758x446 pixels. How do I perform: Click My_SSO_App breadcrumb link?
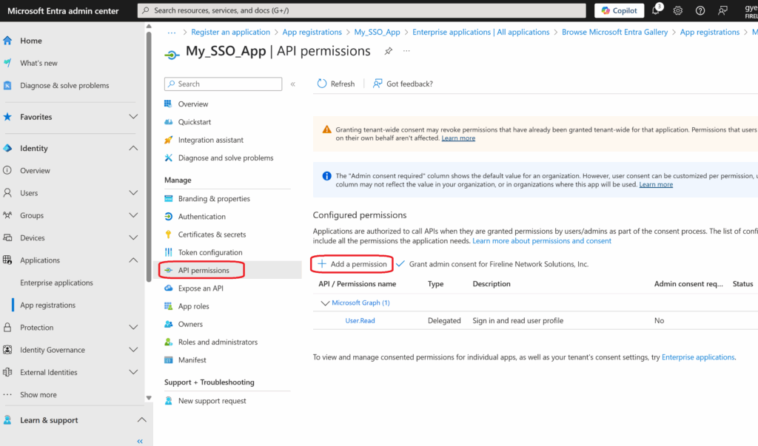tap(377, 32)
